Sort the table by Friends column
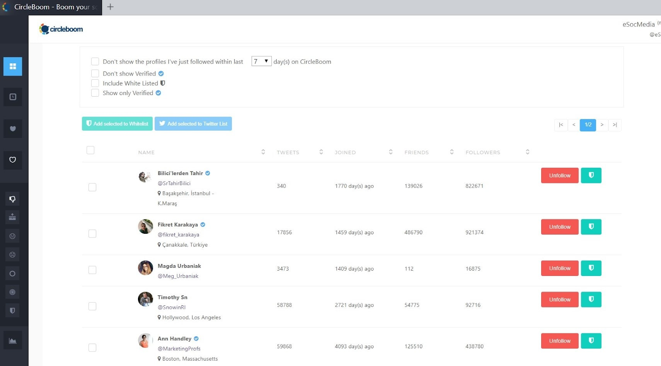 pyautogui.click(x=452, y=152)
